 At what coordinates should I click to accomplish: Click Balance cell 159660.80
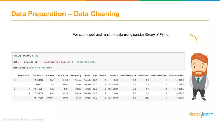113,89
